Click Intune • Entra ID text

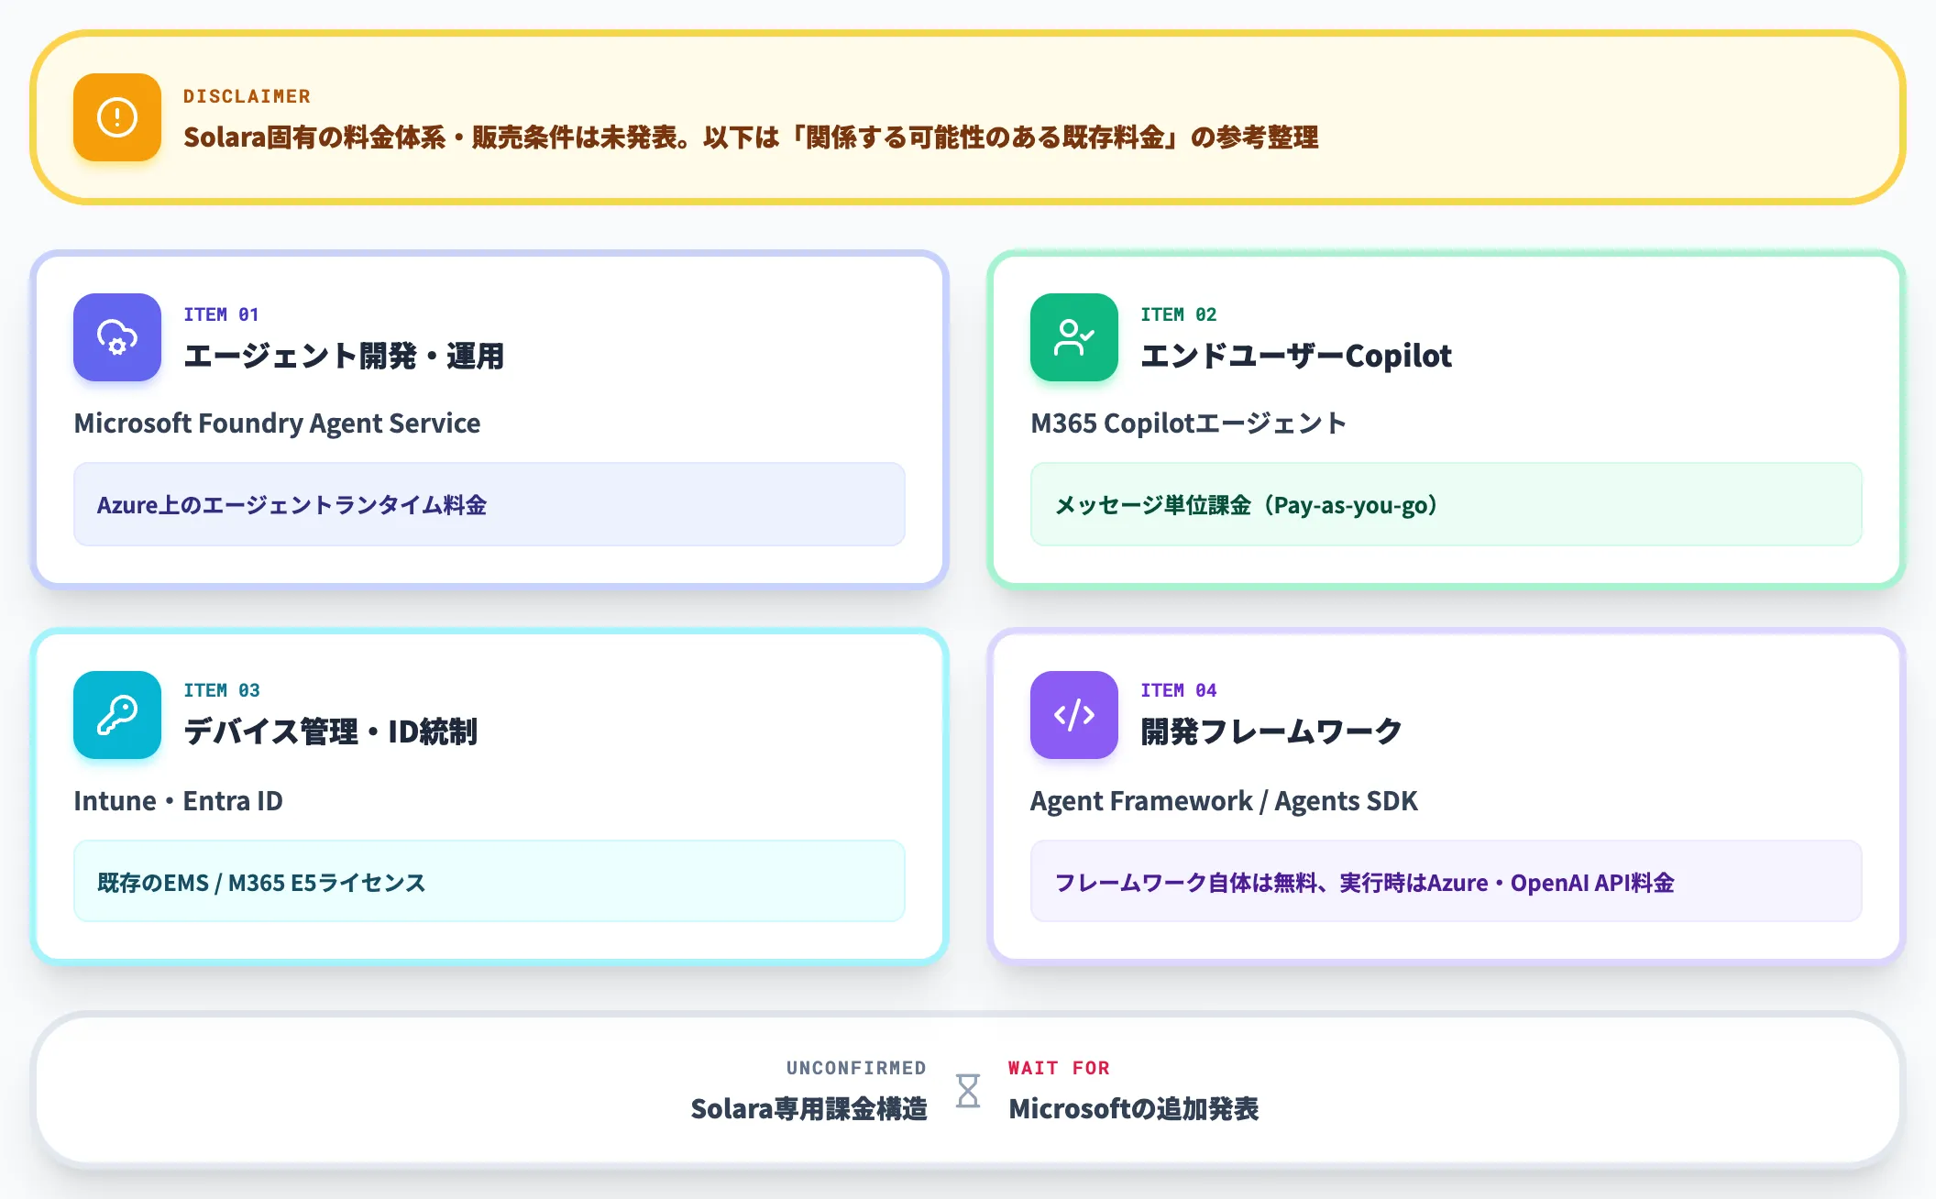pos(178,801)
